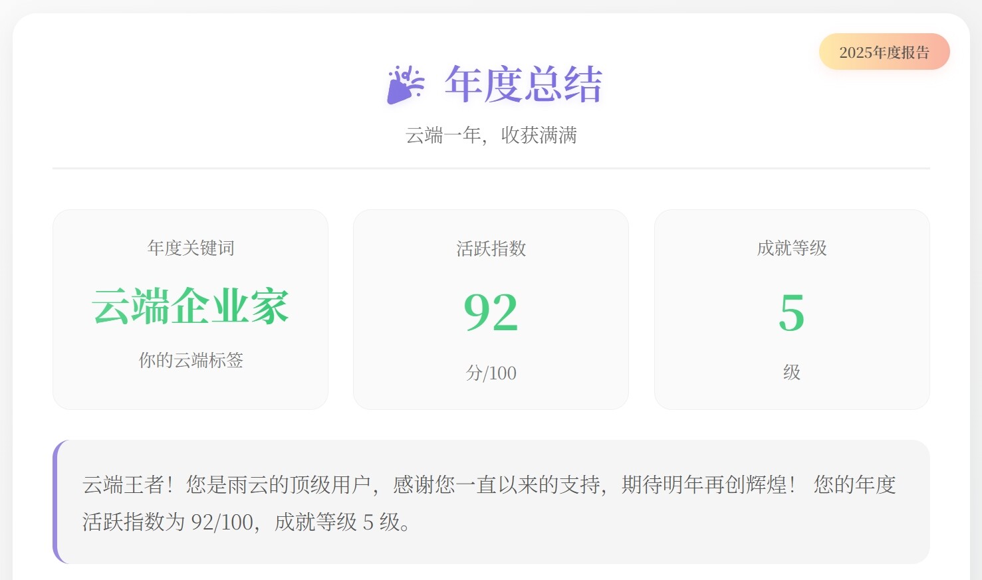982x580 pixels.
Task: Click the 2025年度报告 badge
Action: coord(884,52)
